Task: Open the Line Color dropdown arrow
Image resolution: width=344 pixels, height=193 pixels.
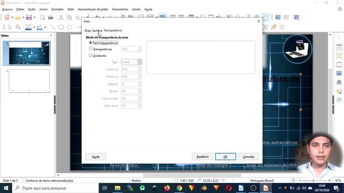Action: 34,27
